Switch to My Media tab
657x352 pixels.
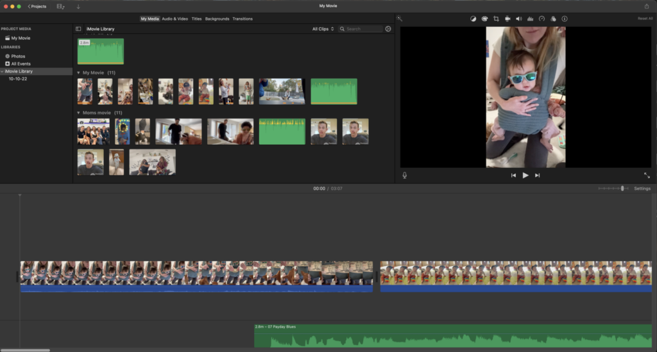click(x=149, y=19)
